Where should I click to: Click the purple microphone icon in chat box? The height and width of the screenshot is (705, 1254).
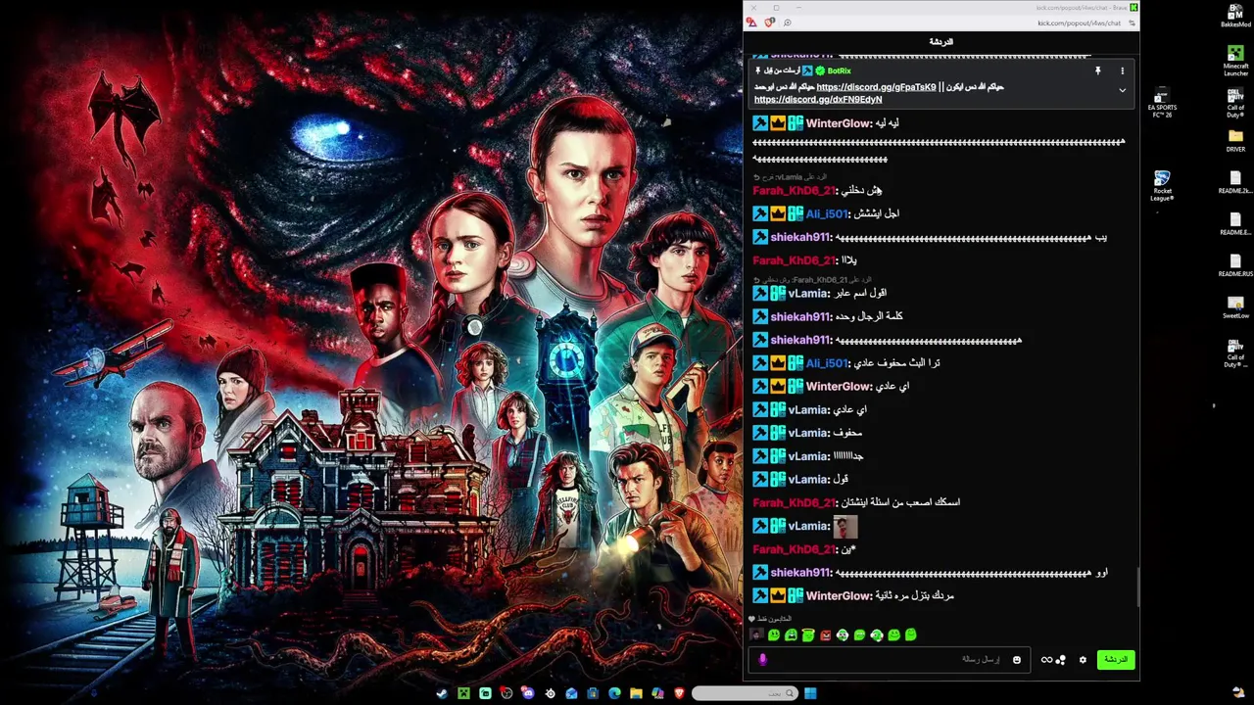click(x=762, y=660)
